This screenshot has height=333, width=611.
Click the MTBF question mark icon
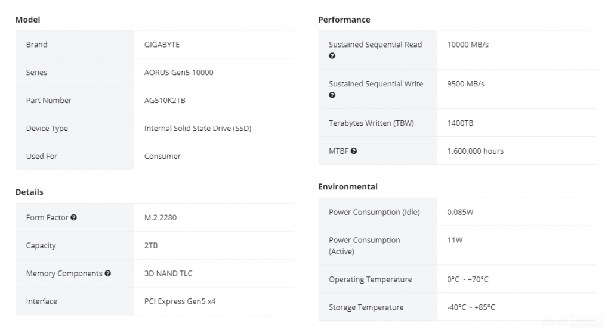(354, 151)
